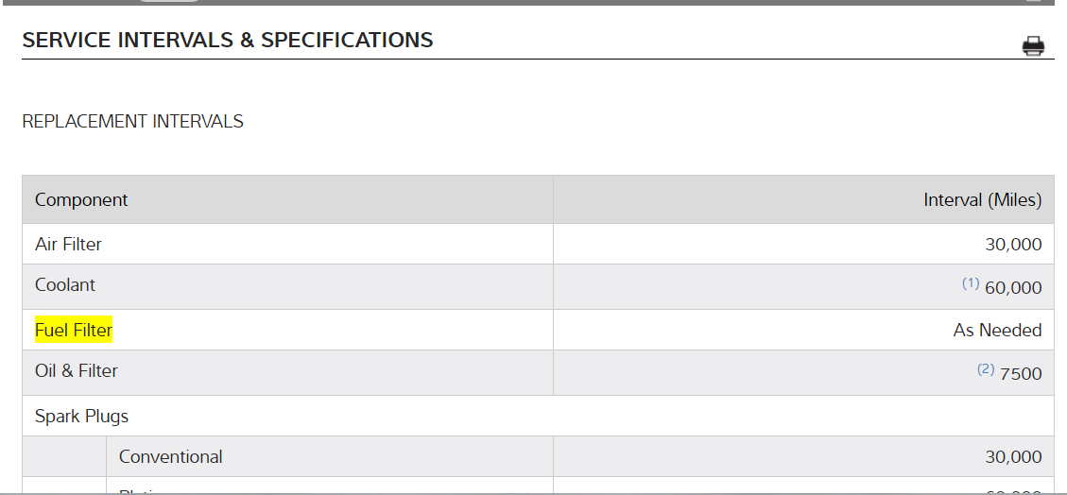Screen dimensions: 1067x495
Task: Select the Air Filter component cell
Action: (68, 244)
